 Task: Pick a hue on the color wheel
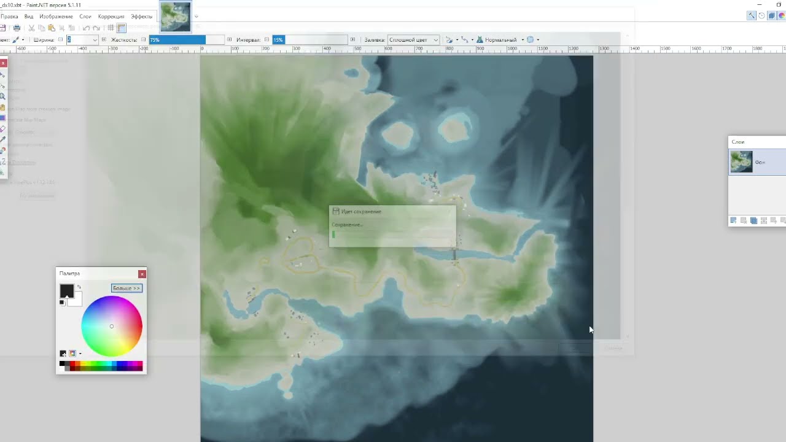pos(112,326)
